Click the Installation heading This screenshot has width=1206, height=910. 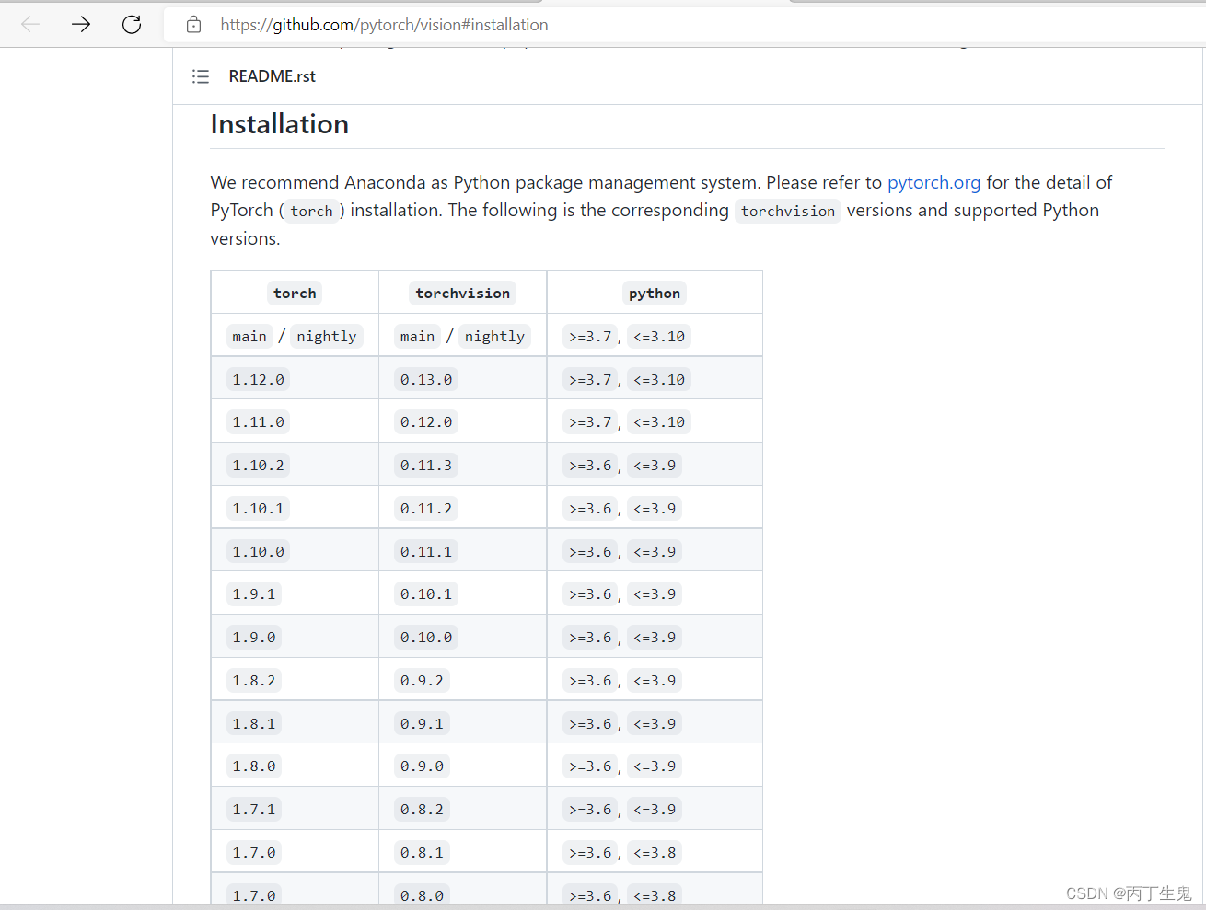pyautogui.click(x=279, y=124)
